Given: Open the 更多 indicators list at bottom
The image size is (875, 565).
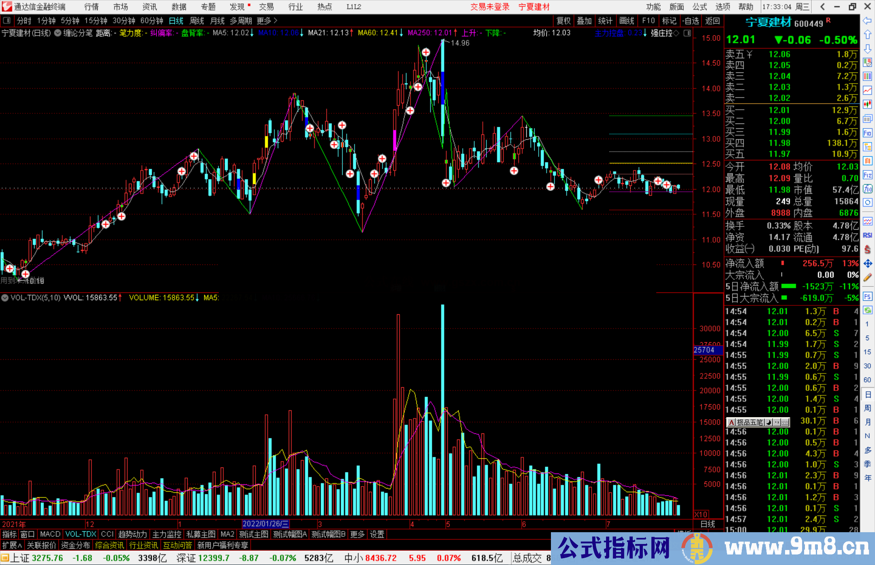Looking at the screenshot, I should 357,534.
